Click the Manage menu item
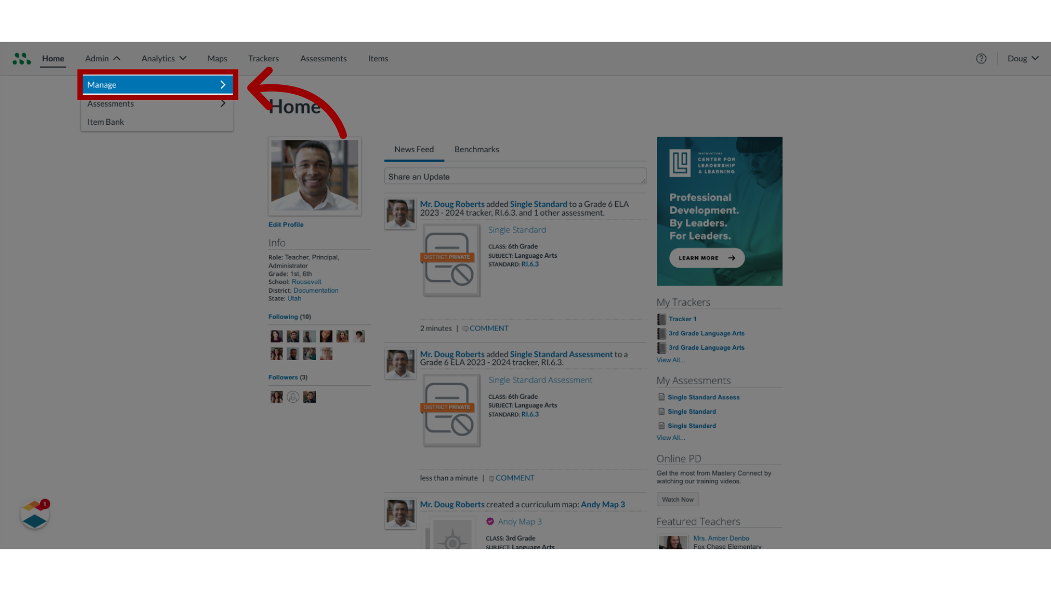The width and height of the screenshot is (1051, 591). point(157,84)
